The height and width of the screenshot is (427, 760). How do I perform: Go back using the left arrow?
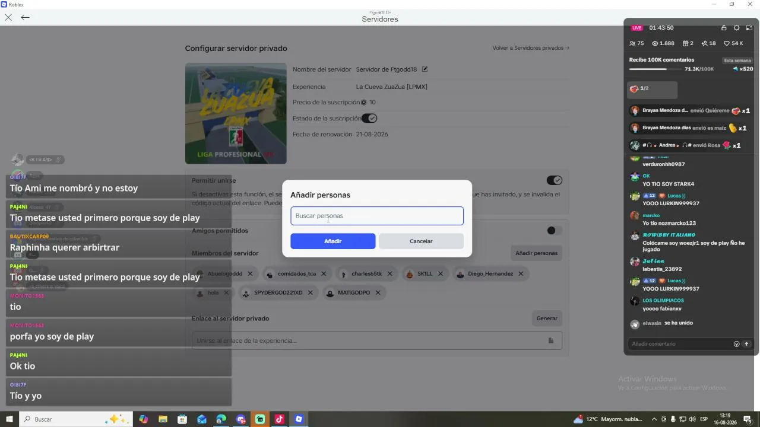coord(25,18)
